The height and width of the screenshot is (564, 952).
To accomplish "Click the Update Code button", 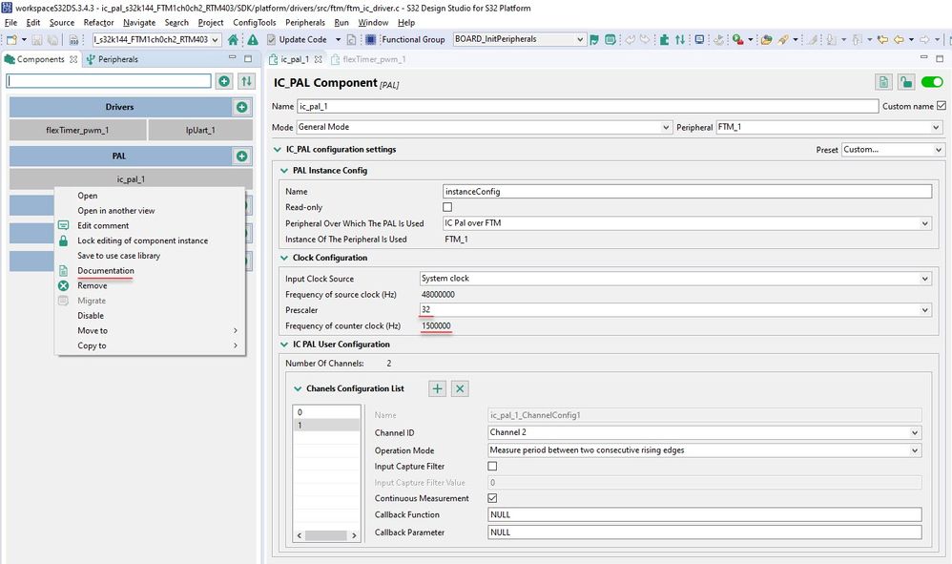I will click(x=297, y=39).
